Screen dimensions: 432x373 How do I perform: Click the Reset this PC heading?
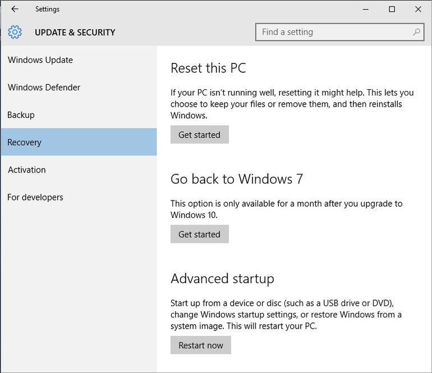click(208, 69)
